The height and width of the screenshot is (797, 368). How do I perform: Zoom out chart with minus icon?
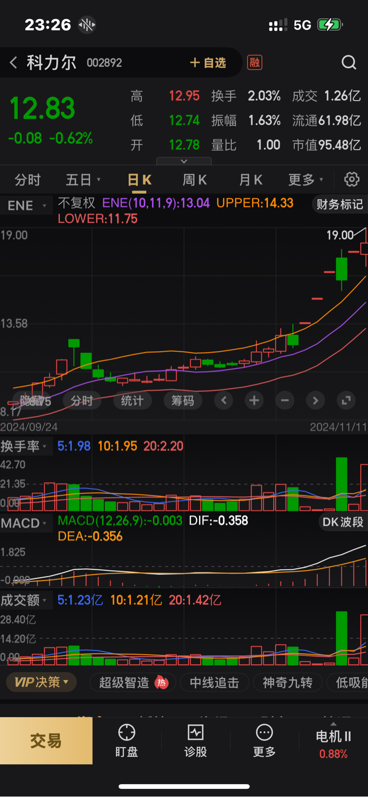coord(285,401)
